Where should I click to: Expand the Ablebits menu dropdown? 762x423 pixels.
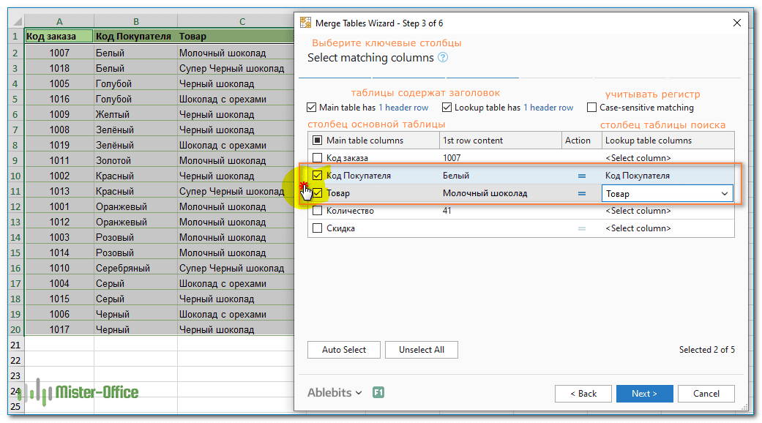(x=335, y=392)
